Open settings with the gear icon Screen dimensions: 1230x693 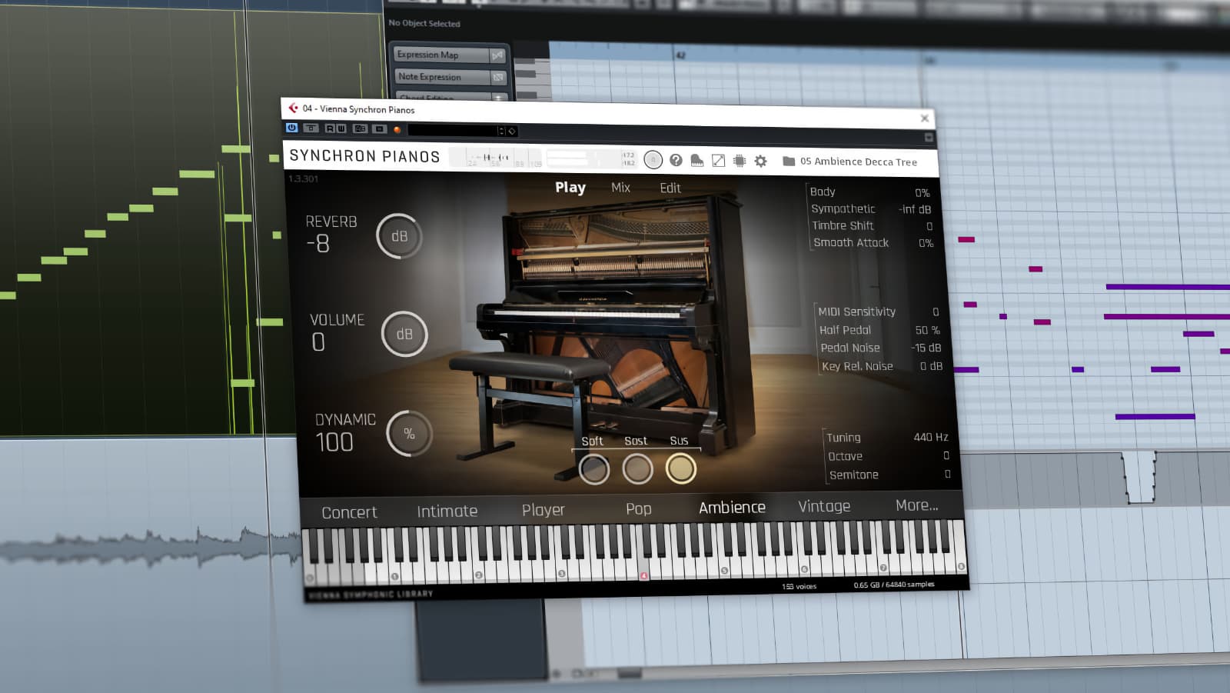(x=761, y=161)
